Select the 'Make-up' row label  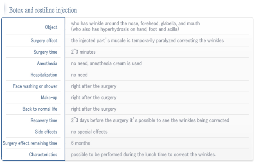pyautogui.click(x=49, y=98)
